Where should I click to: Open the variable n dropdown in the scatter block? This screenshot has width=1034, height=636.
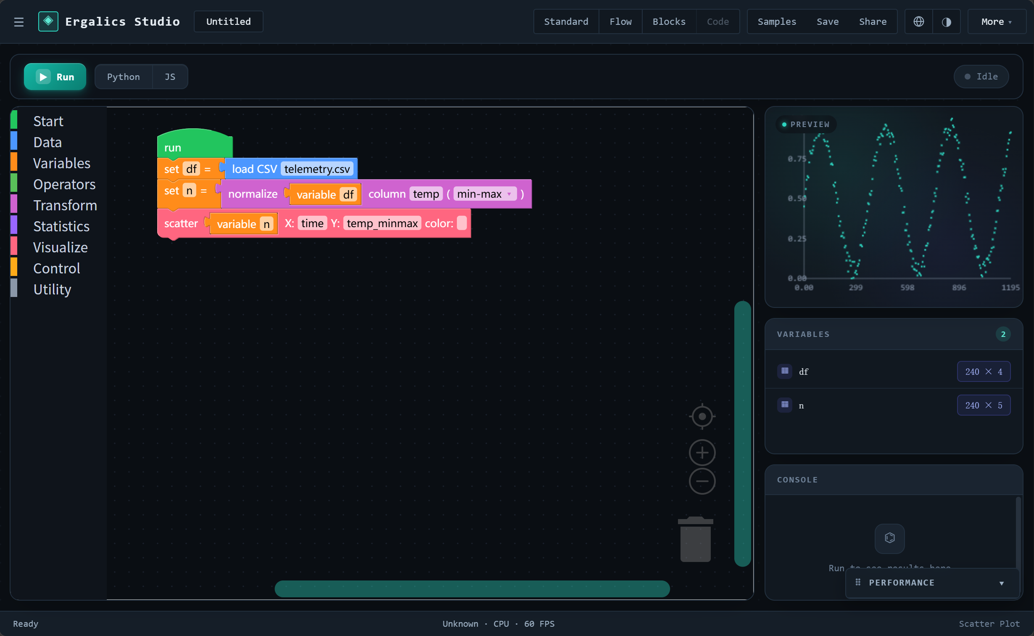point(266,224)
